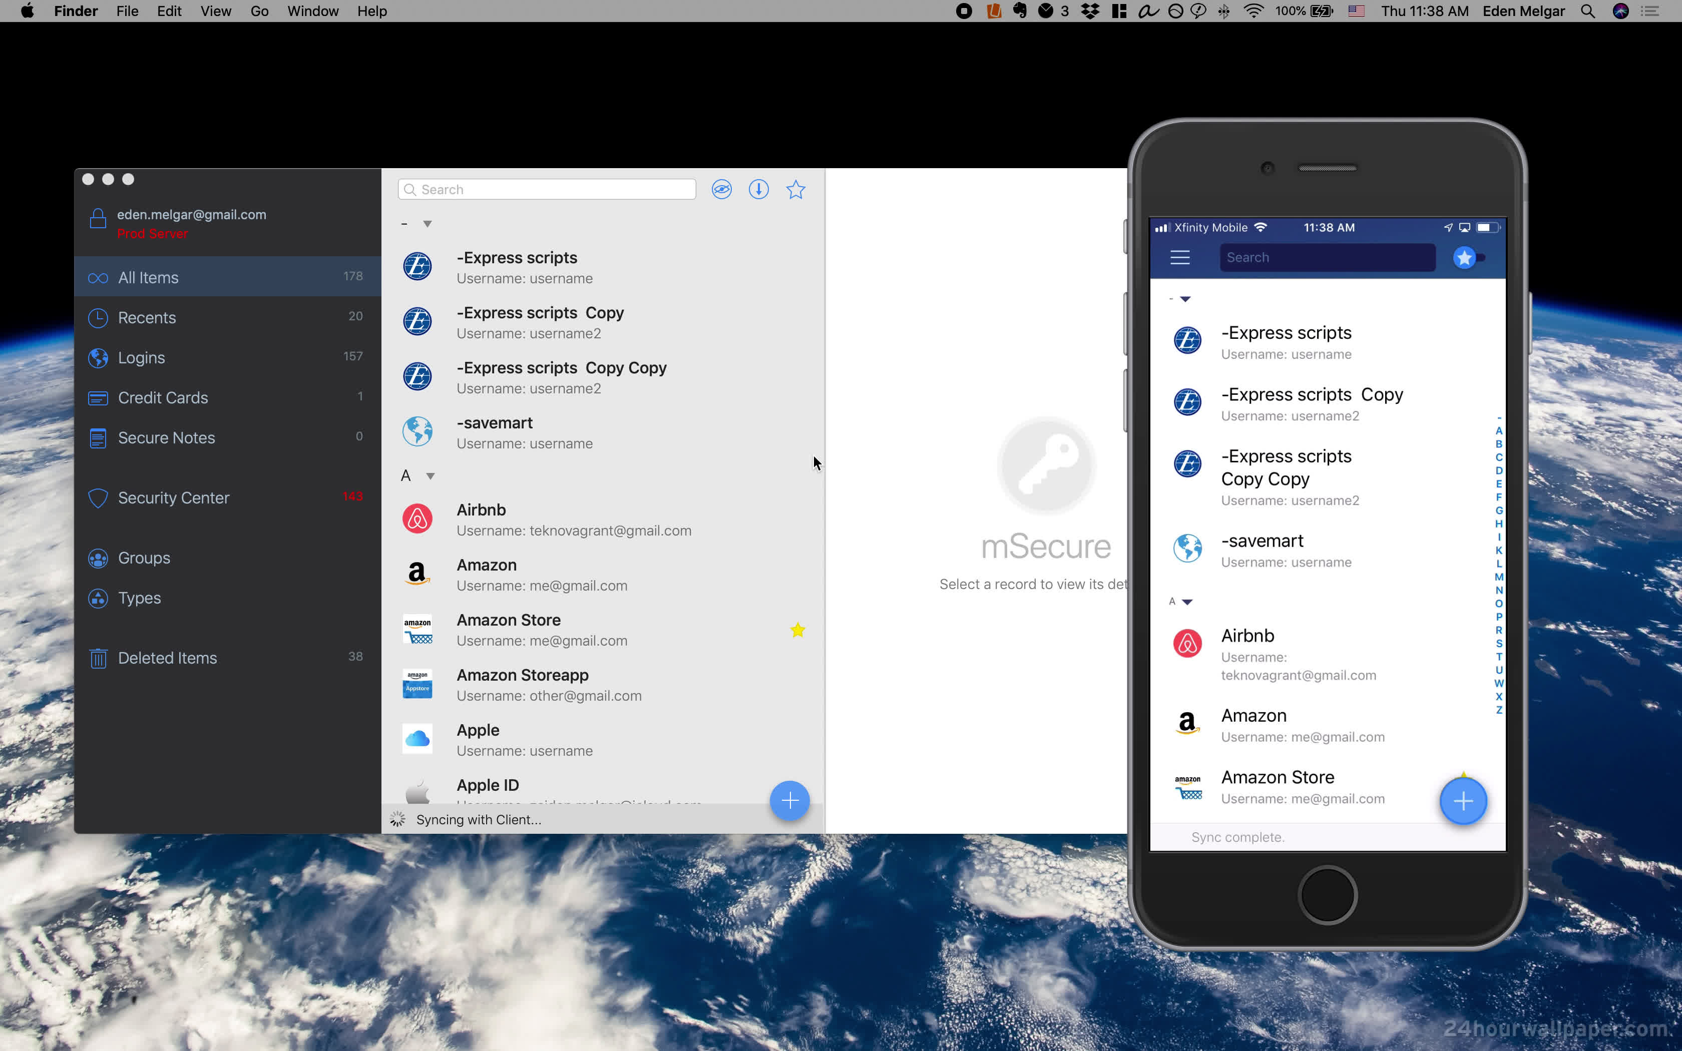Open the Window menu in menu bar

coord(312,11)
